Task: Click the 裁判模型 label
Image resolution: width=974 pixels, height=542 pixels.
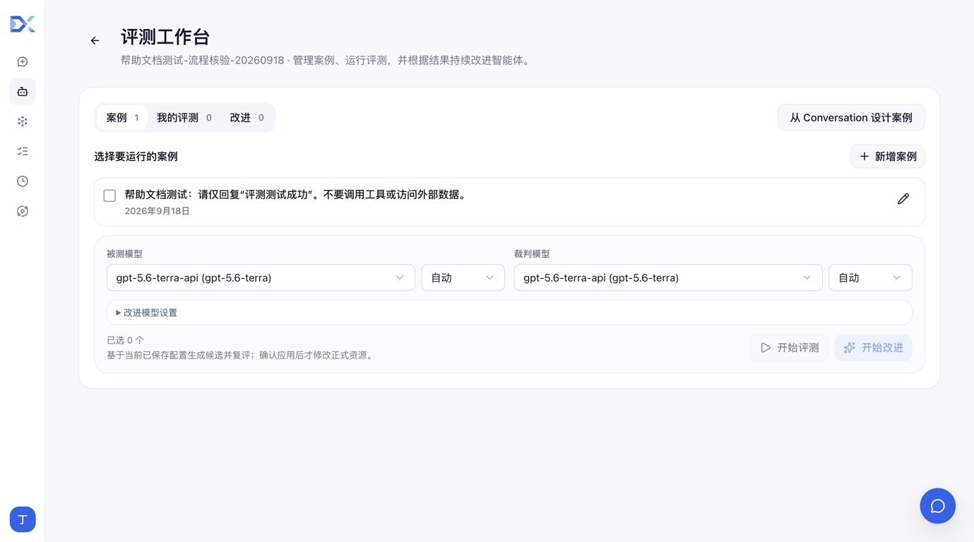Action: point(532,254)
